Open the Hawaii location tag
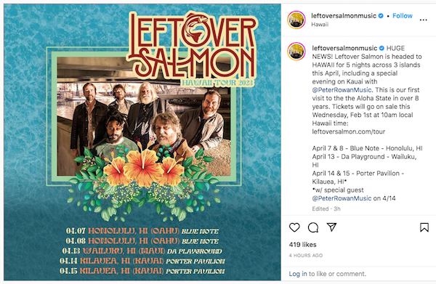436x284 pixels. [x=320, y=25]
